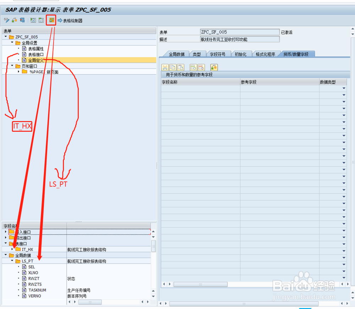Image resolution: width=355 pixels, height=309 pixels.
Task: Click the cut (scissors) icon above field table
Action: point(165,67)
